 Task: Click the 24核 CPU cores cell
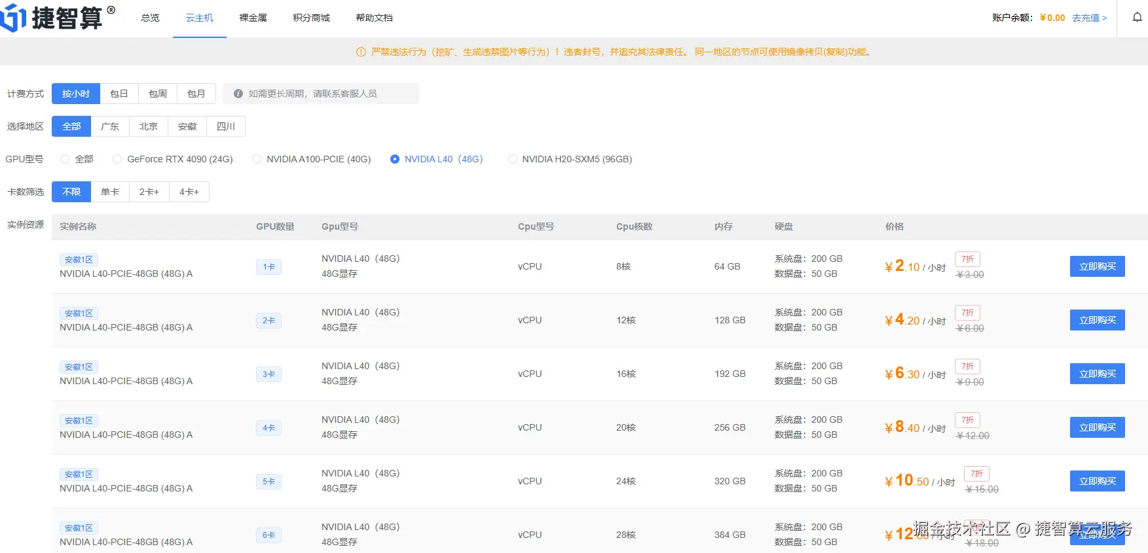click(x=626, y=481)
